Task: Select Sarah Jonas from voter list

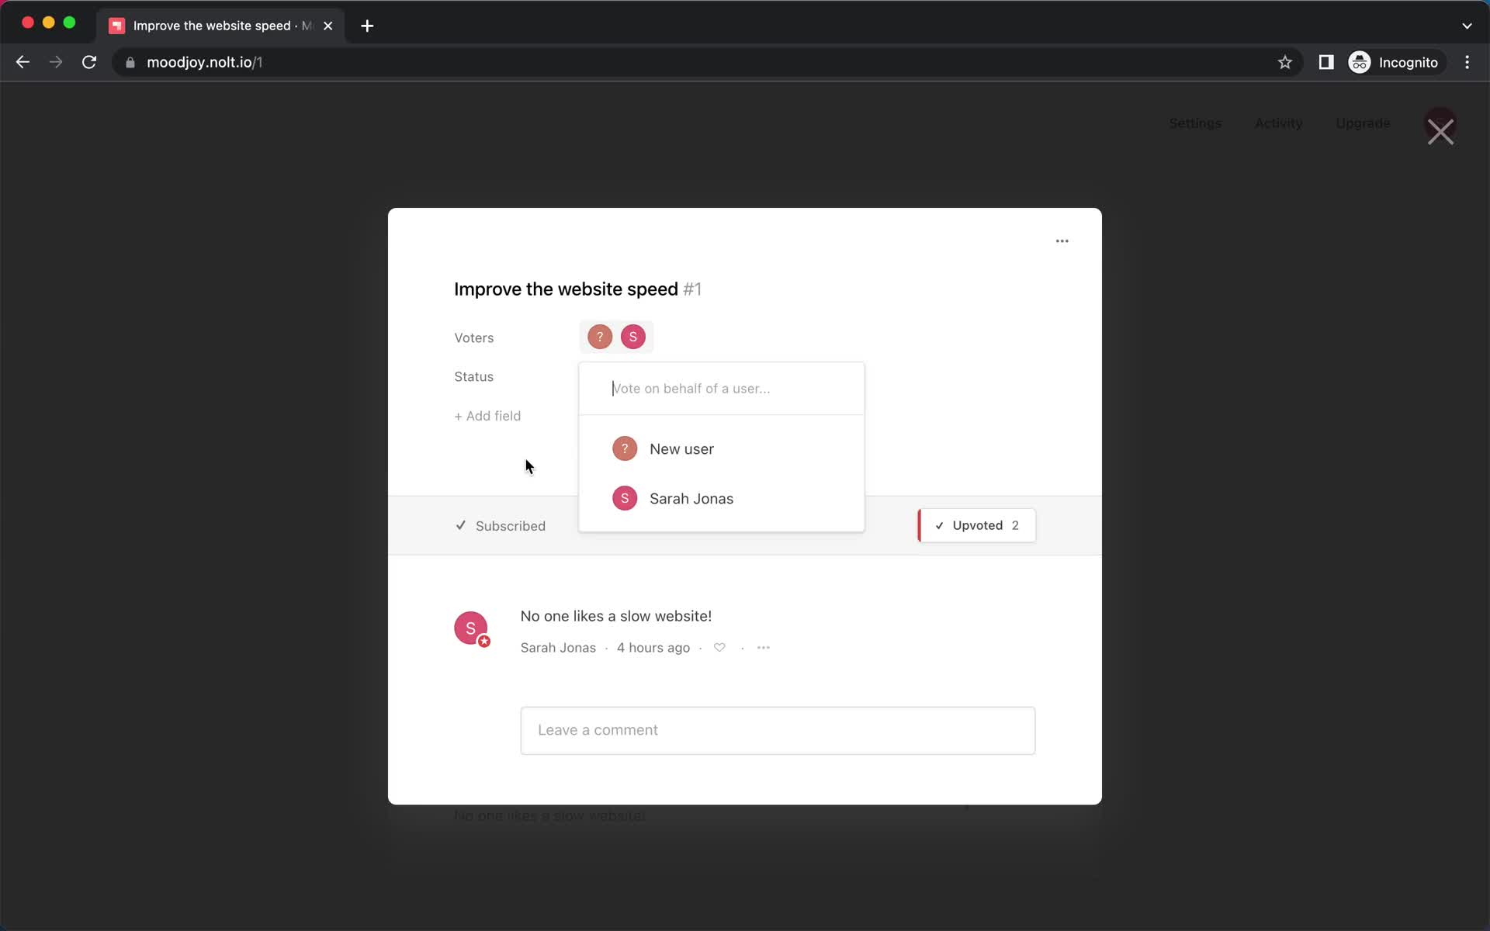Action: (x=692, y=499)
